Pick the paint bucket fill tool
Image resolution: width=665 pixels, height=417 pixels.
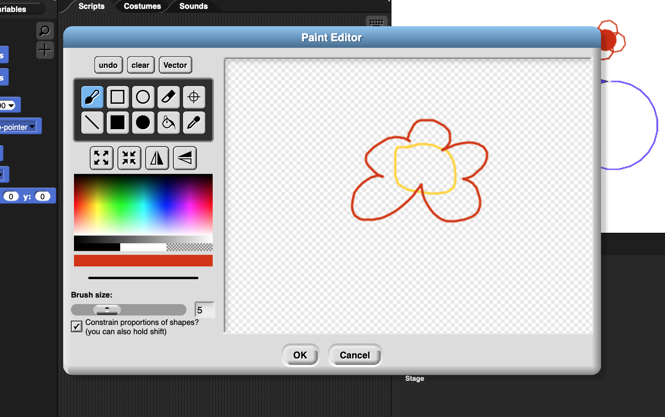(168, 123)
